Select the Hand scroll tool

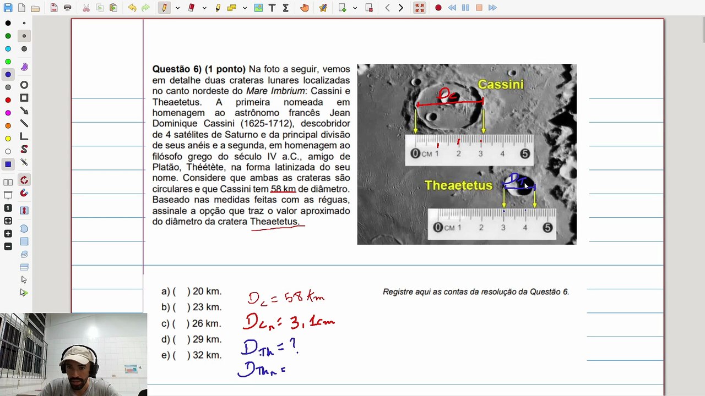pyautogui.click(x=305, y=8)
